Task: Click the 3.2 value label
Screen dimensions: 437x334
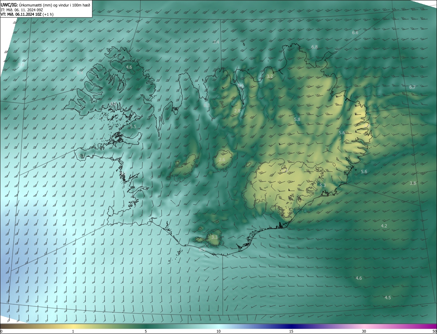Action: pyautogui.click(x=270, y=76)
